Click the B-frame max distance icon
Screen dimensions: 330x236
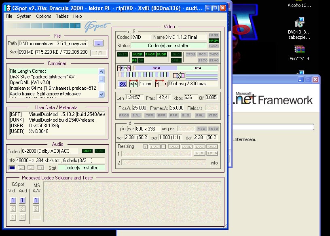pos(133,84)
